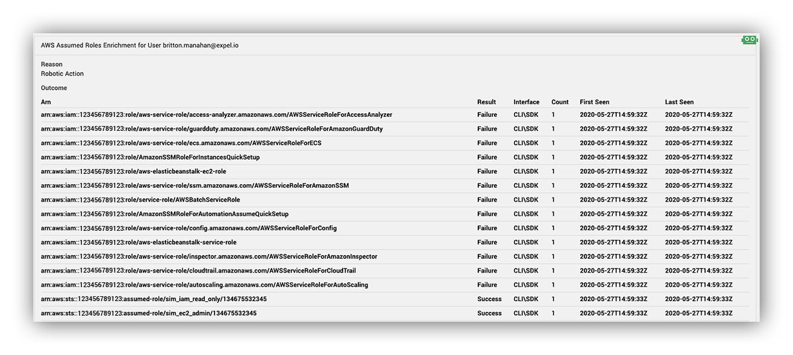Select the Result column header
The width and height of the screenshot is (793, 355).
486,102
